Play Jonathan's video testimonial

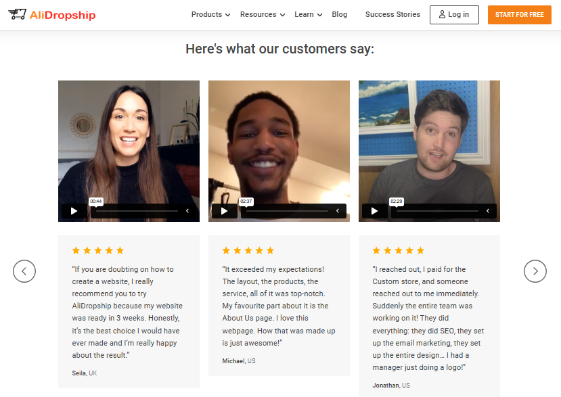(375, 211)
